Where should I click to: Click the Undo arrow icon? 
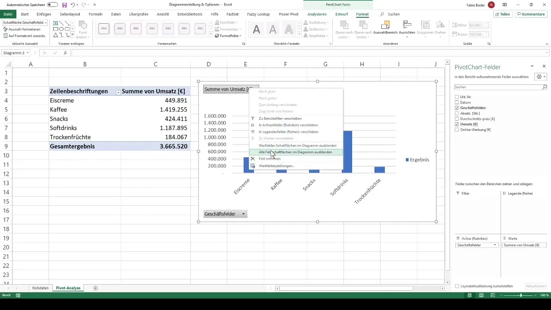coord(73,5)
